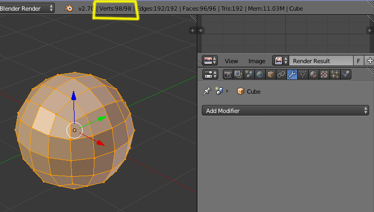
Task: Open the Properties editor type selector
Action: coord(210,74)
